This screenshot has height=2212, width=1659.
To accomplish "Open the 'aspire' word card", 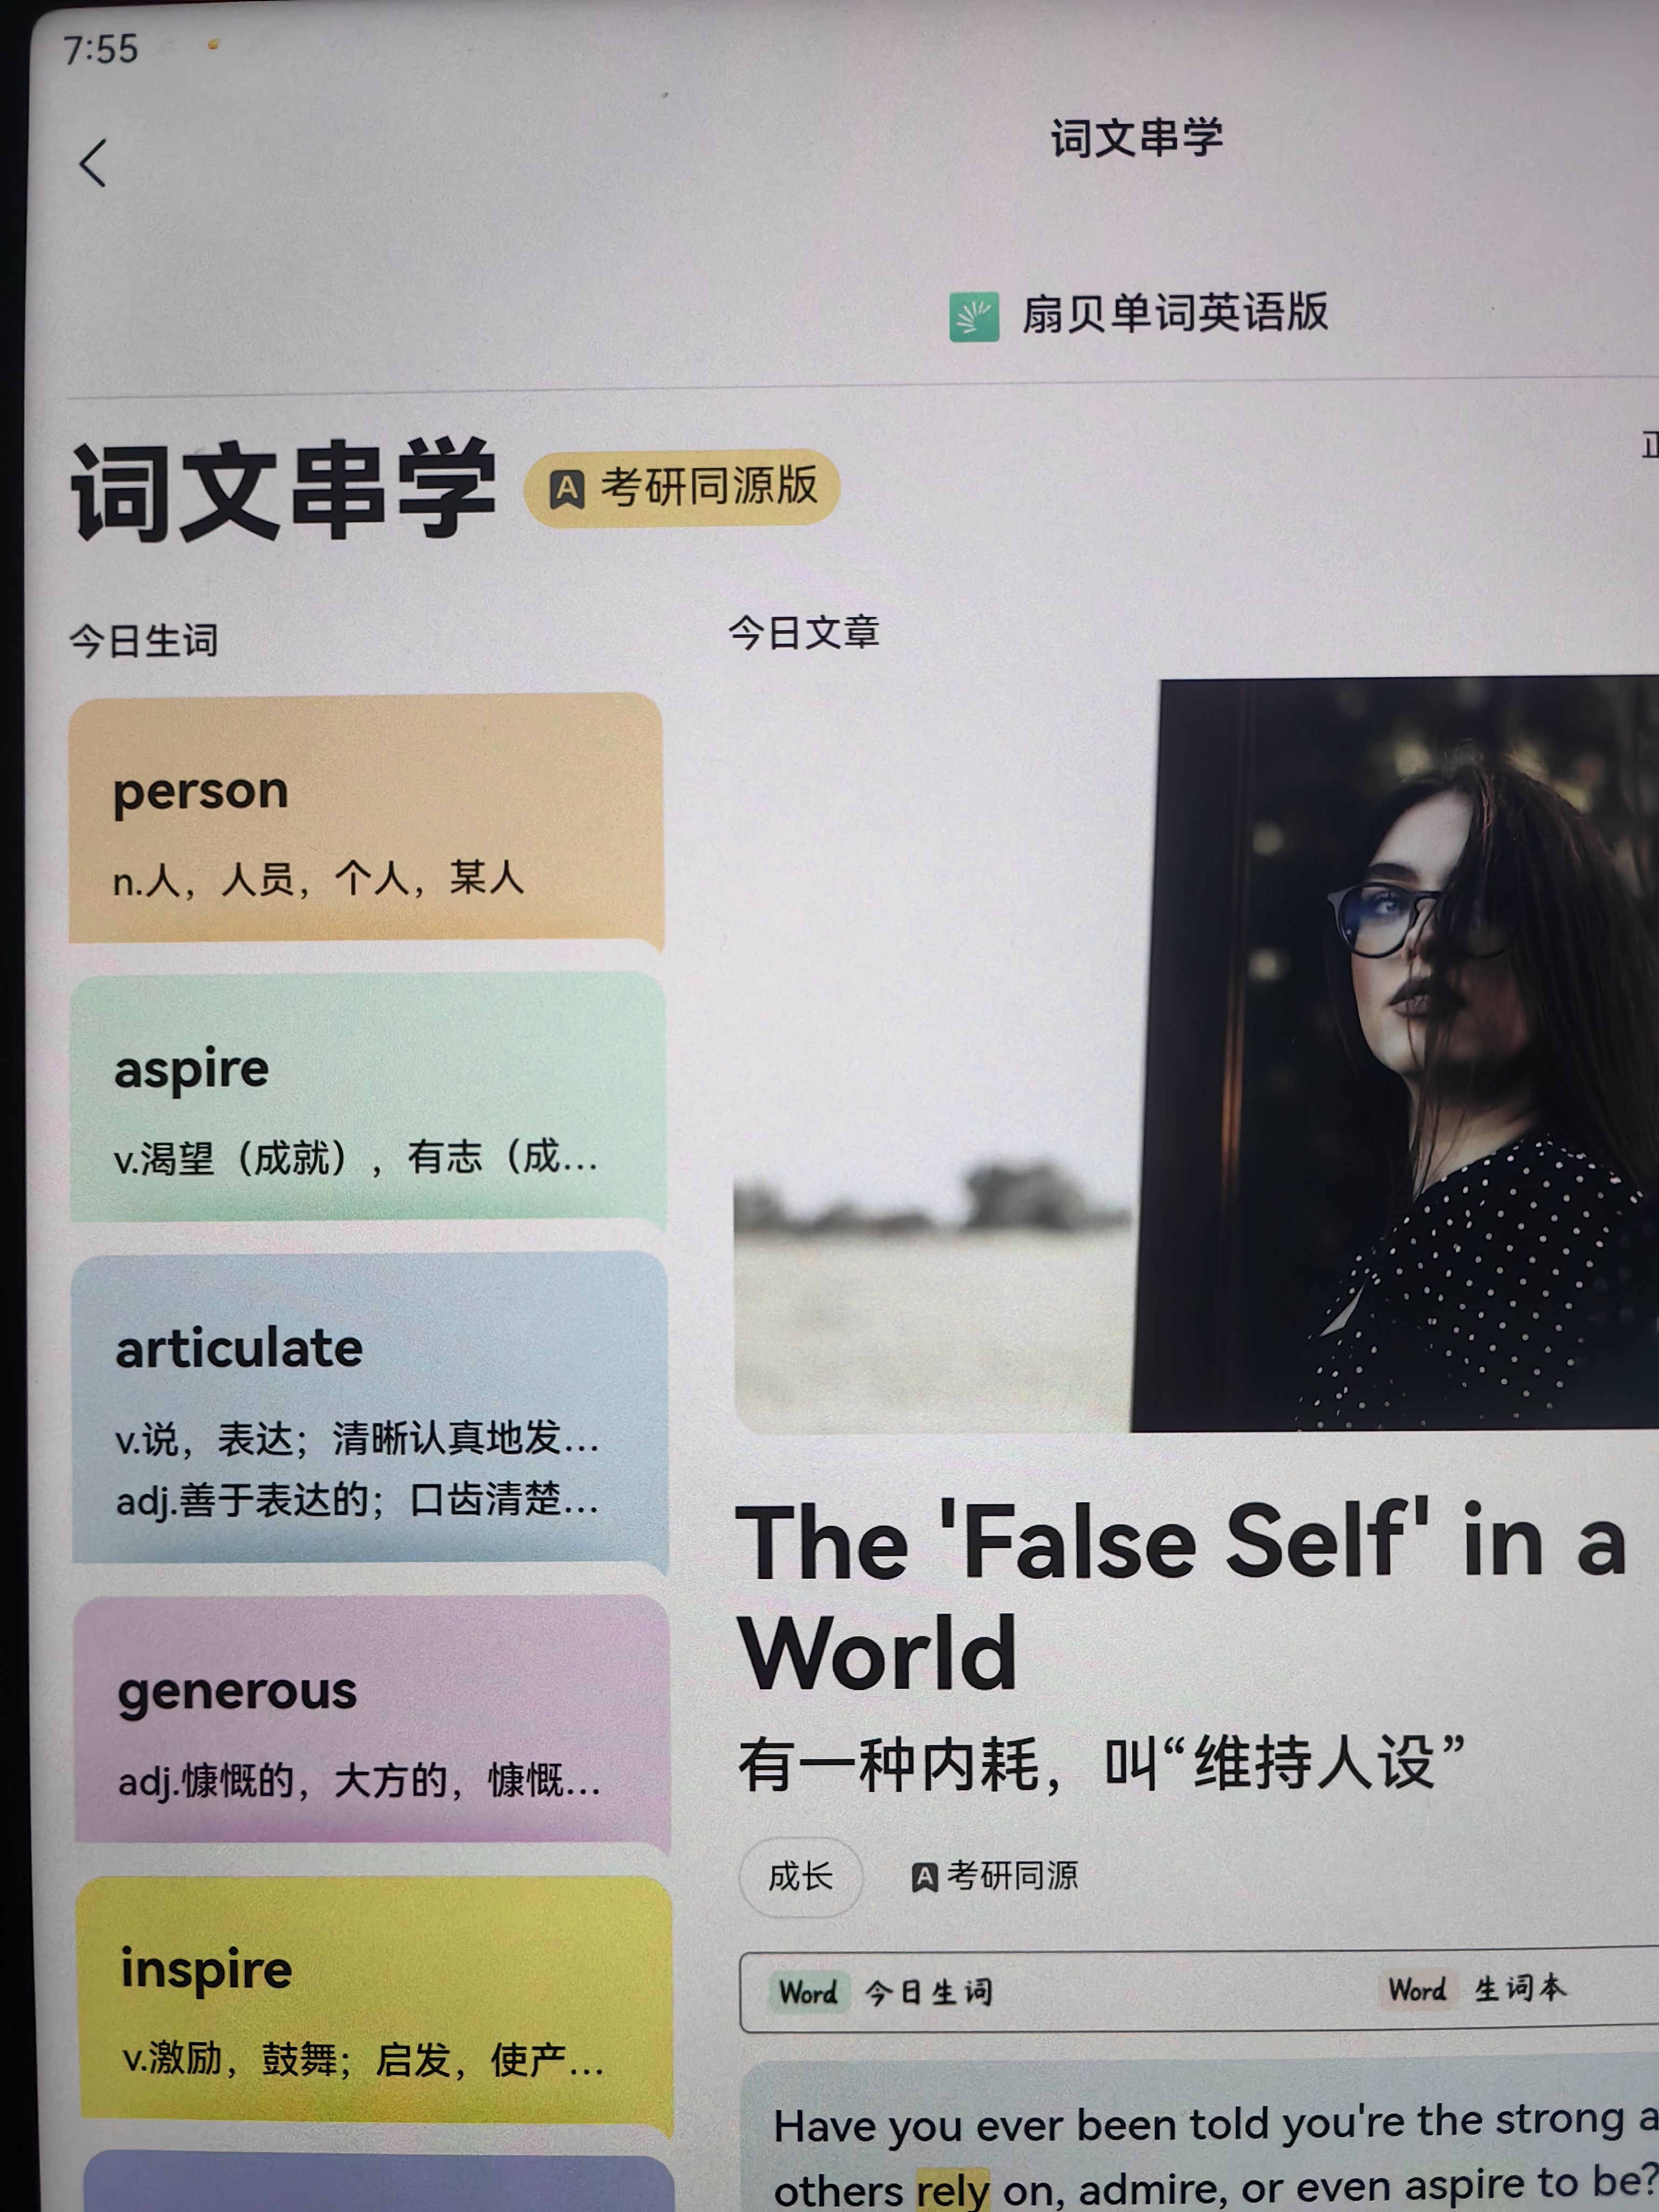I will tap(368, 1099).
